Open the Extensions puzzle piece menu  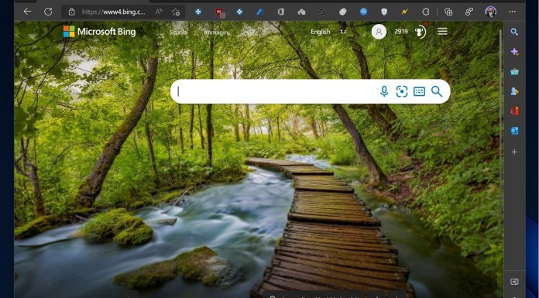click(x=426, y=12)
